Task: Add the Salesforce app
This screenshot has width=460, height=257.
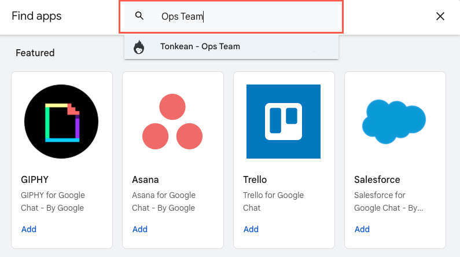Action: [362, 229]
